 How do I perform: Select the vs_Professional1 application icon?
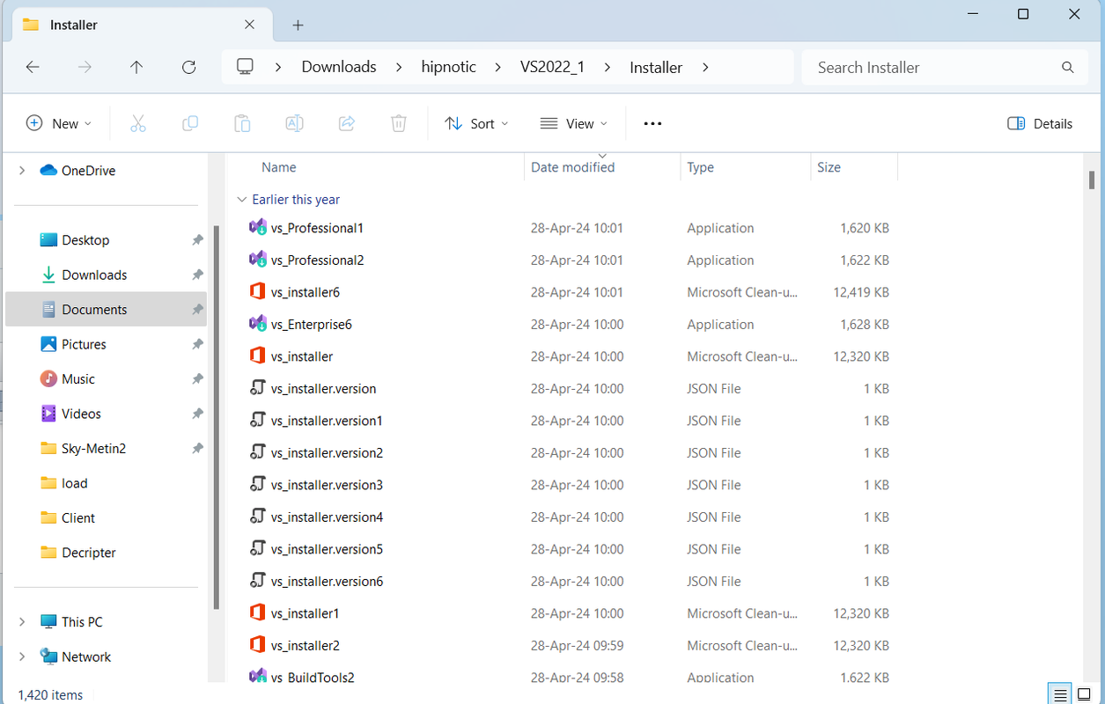pos(257,228)
